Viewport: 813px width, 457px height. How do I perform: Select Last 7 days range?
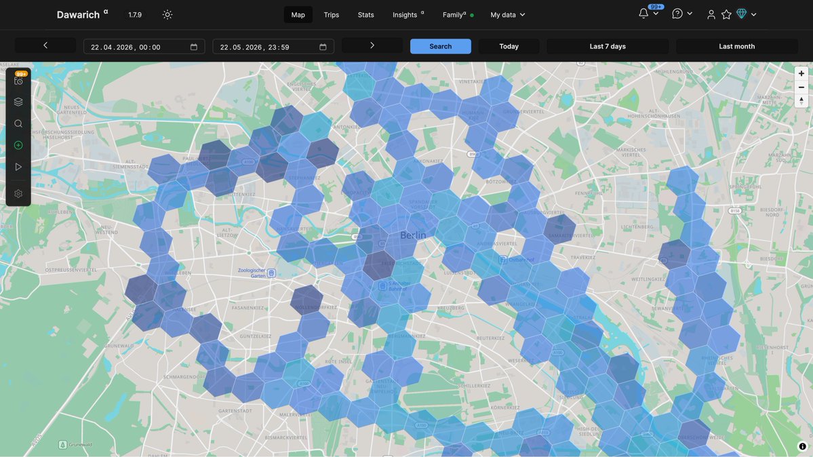(x=608, y=46)
